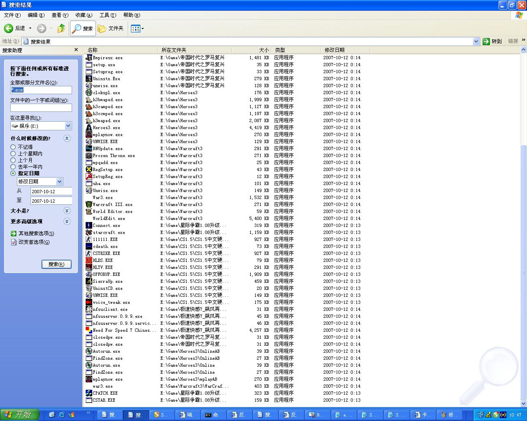
Task: Collapse the 什么时候修改的 section
Action: tap(67, 138)
